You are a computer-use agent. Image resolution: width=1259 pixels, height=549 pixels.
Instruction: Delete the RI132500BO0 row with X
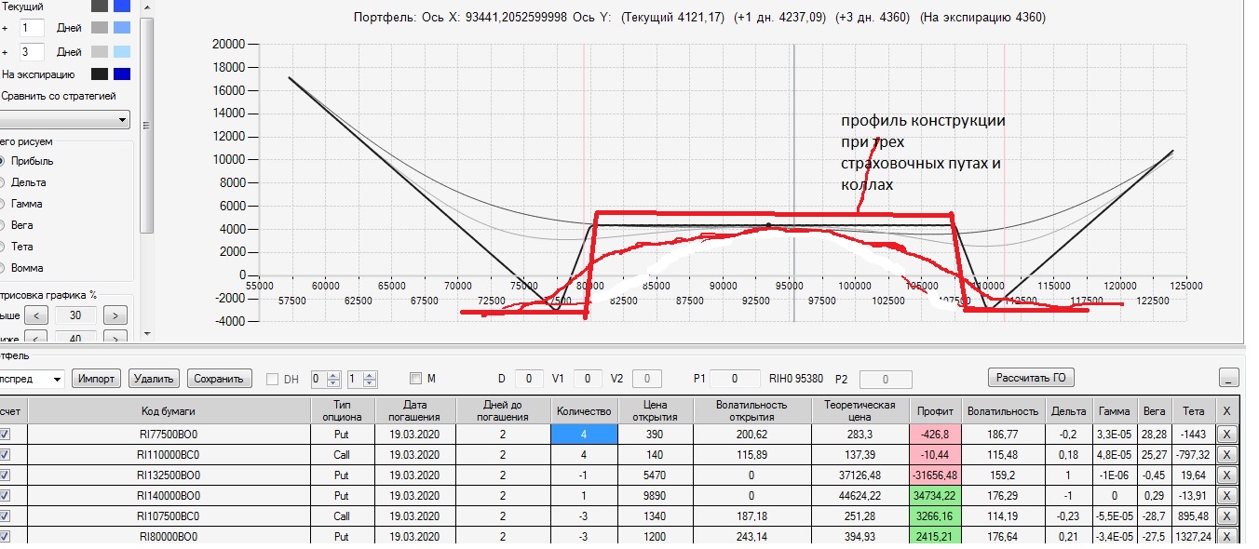(x=1226, y=475)
